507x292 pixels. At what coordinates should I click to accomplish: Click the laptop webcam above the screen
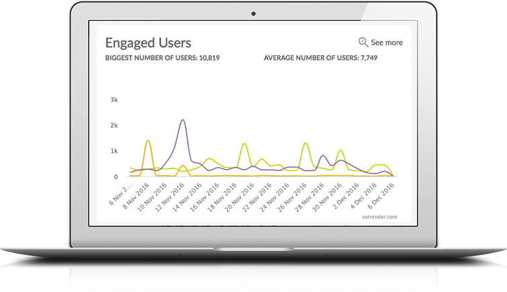coord(254,13)
